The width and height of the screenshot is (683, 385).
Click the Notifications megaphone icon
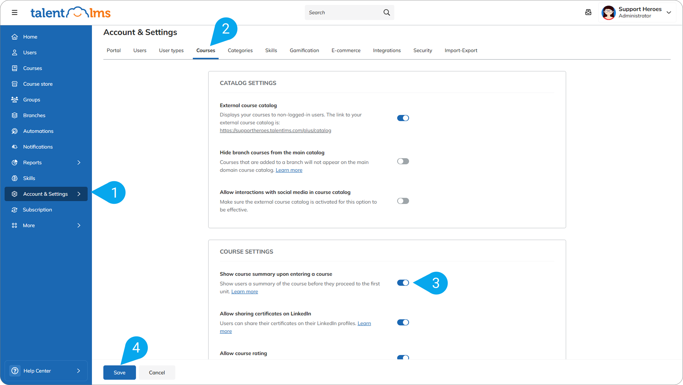[15, 147]
